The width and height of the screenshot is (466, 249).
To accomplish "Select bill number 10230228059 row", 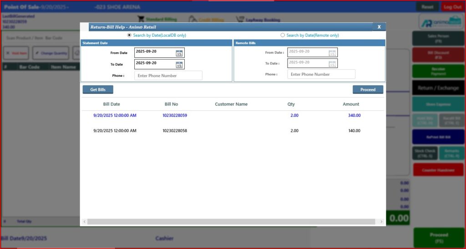I will point(175,115).
